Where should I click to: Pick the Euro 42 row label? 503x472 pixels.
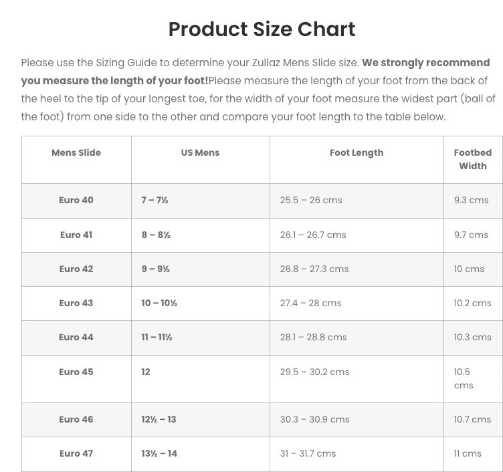[76, 269]
